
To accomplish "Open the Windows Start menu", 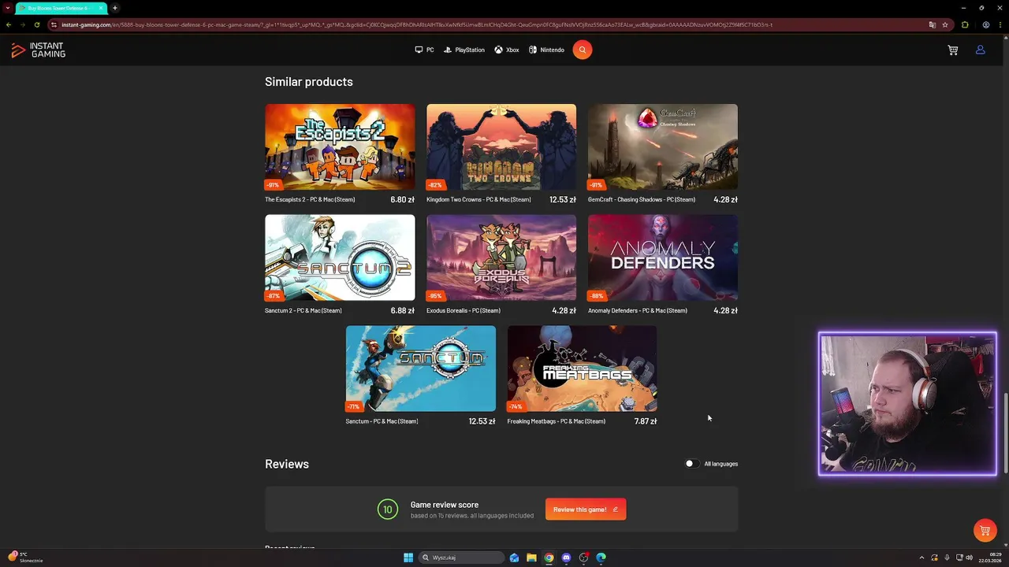I will point(408,558).
